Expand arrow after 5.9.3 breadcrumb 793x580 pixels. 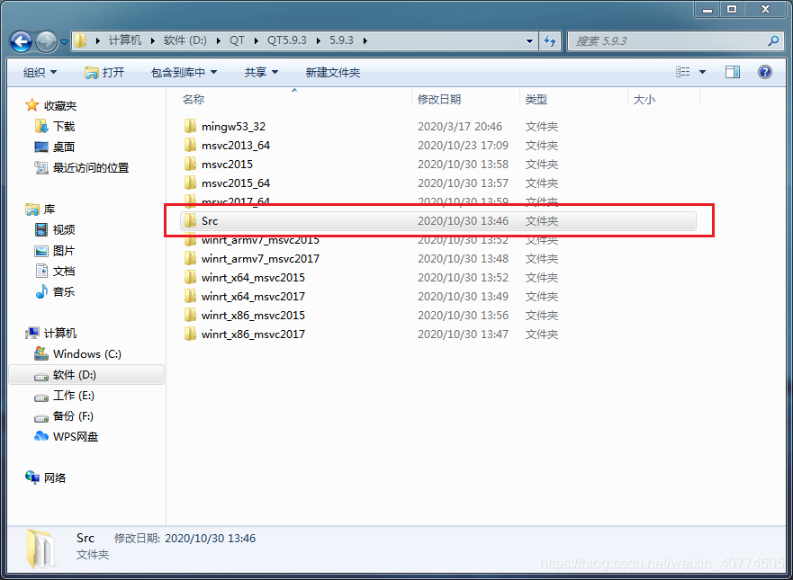pos(365,41)
